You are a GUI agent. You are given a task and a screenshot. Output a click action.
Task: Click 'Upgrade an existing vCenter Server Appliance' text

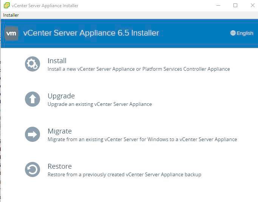[x=100, y=104]
